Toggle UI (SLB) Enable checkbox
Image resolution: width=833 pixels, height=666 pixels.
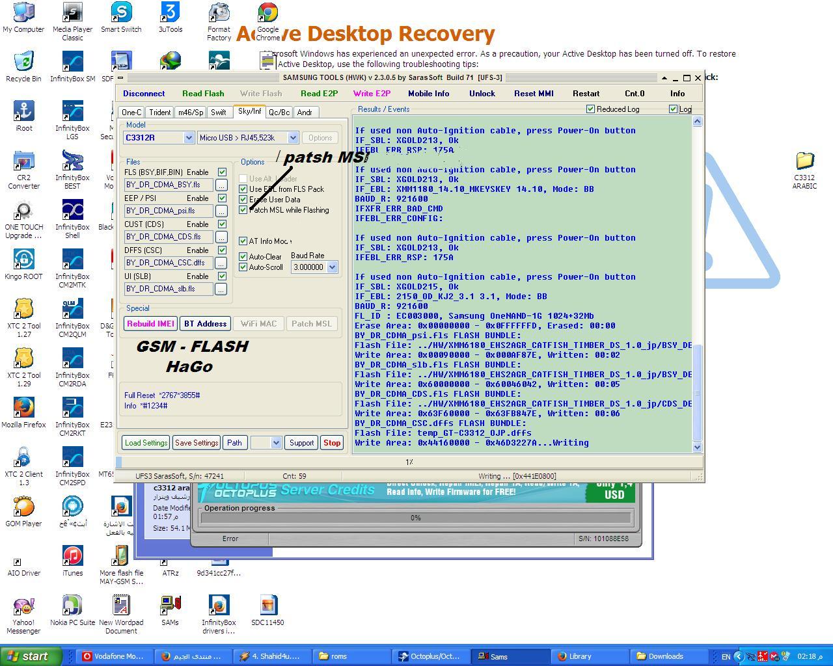[223, 276]
